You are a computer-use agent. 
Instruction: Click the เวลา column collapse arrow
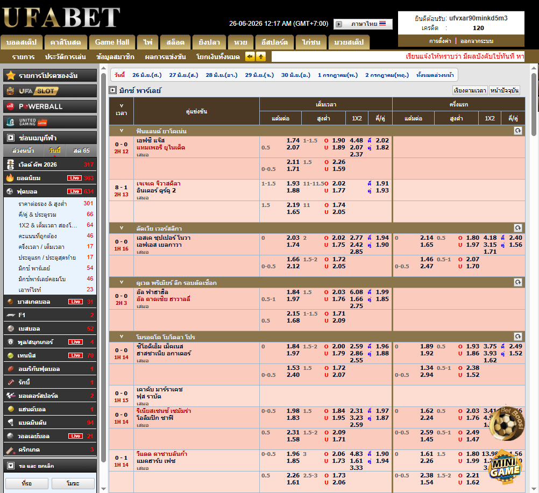[122, 105]
